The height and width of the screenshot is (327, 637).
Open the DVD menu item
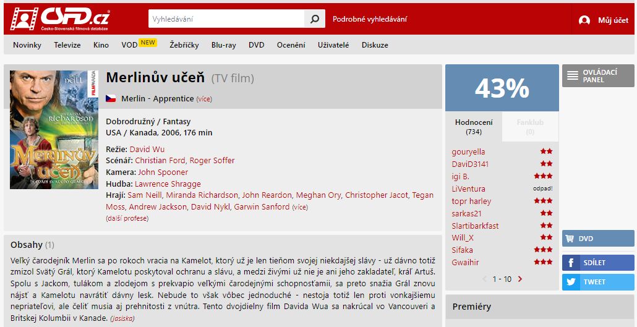(256, 45)
